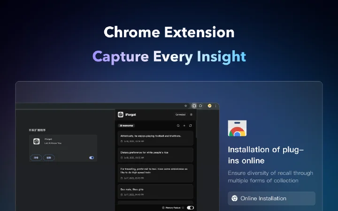Click the Chrome Web Store icon
This screenshot has width=338, height=211.
(237, 128)
